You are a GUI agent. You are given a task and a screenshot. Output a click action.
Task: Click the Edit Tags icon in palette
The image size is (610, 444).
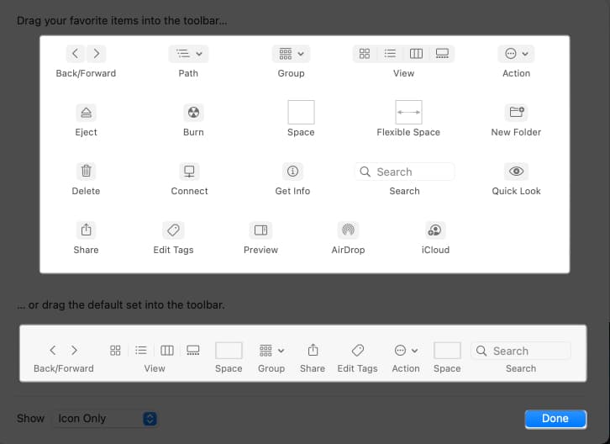(x=174, y=230)
